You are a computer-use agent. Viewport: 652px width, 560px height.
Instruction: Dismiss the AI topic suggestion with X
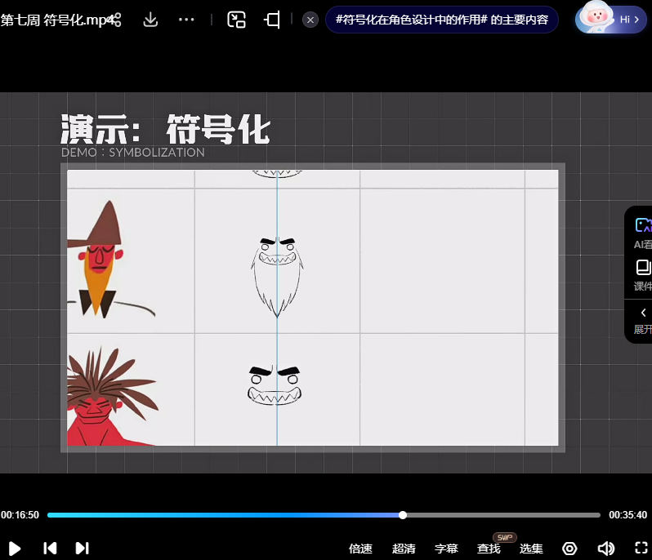tap(310, 20)
